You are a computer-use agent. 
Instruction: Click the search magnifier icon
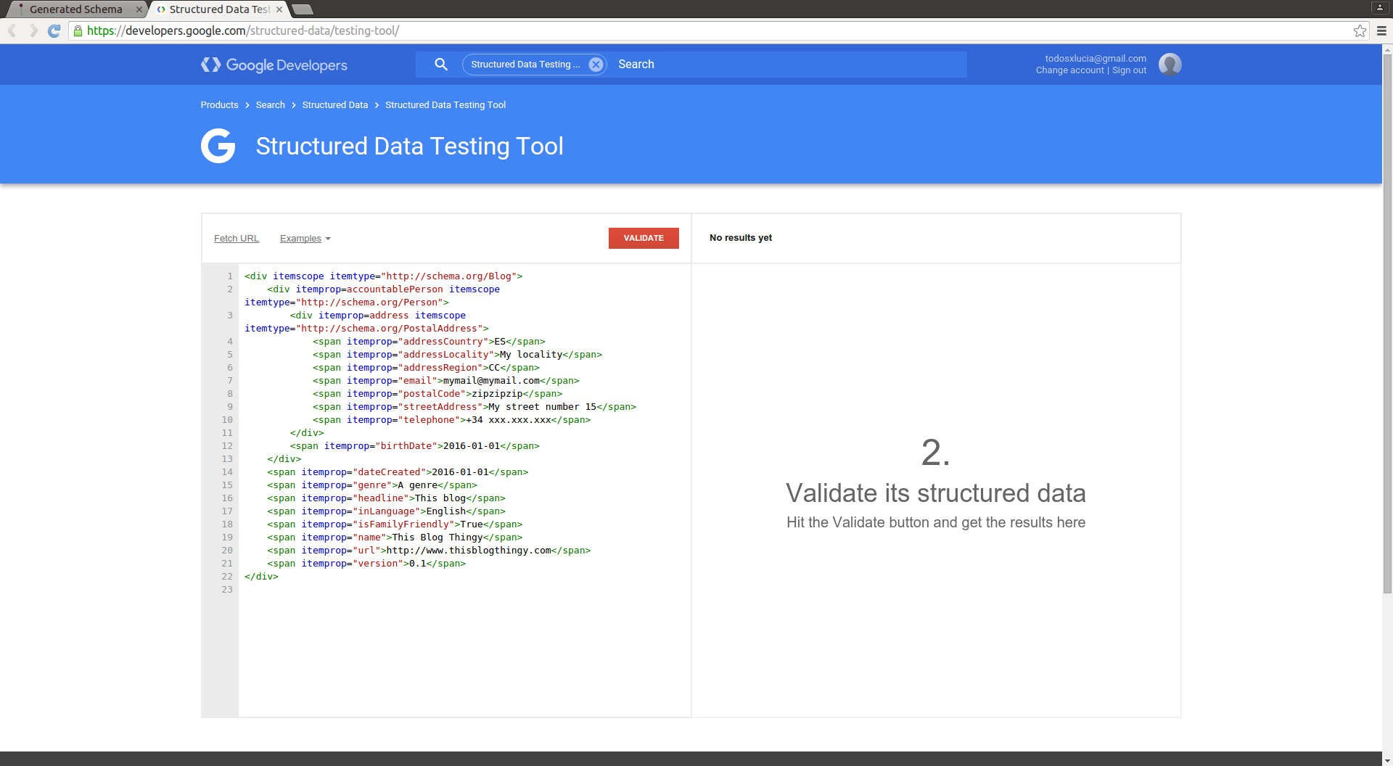coord(440,65)
